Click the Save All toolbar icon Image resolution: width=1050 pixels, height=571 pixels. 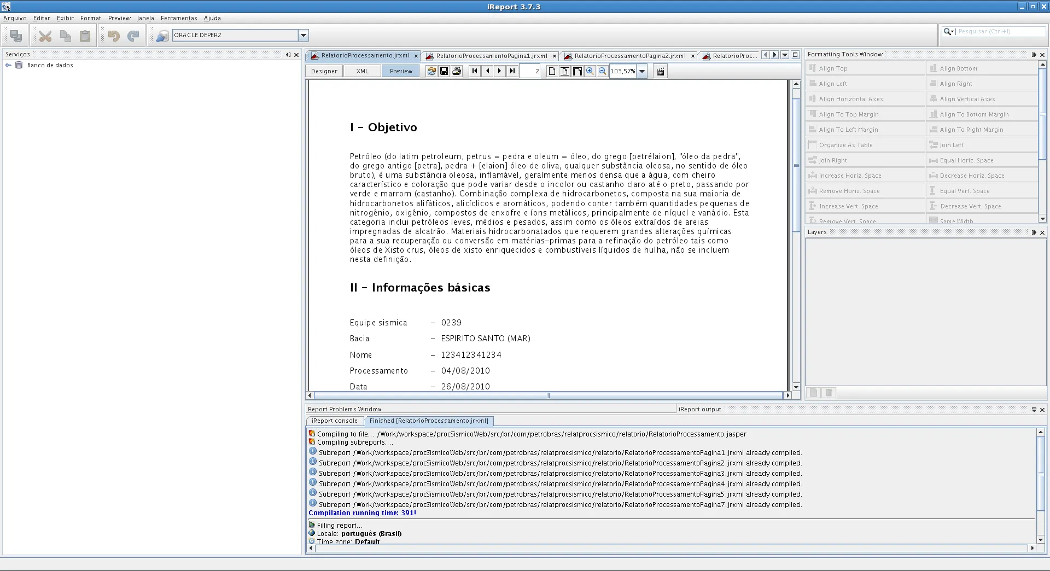[x=16, y=36]
